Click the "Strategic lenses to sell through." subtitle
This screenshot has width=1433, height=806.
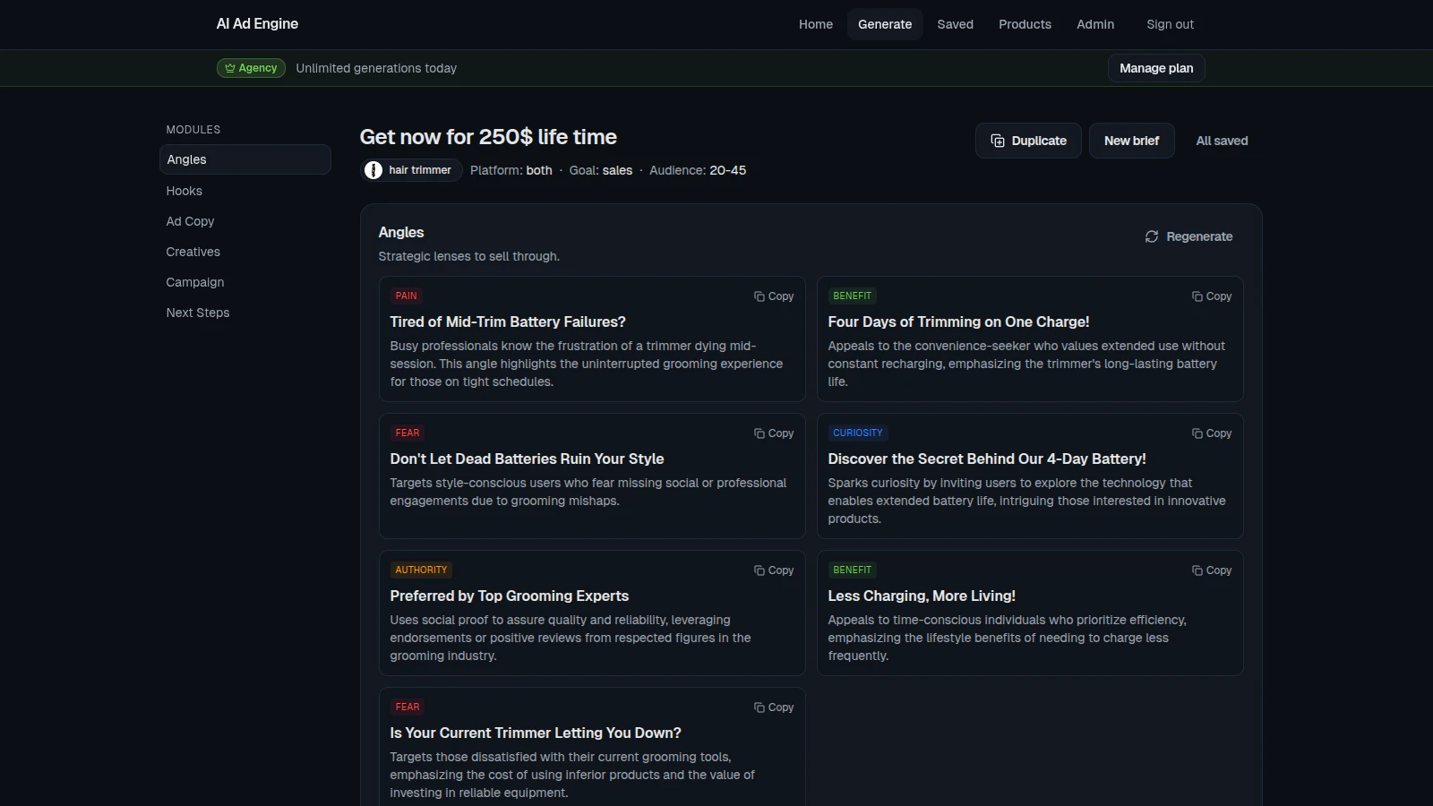pyautogui.click(x=468, y=256)
